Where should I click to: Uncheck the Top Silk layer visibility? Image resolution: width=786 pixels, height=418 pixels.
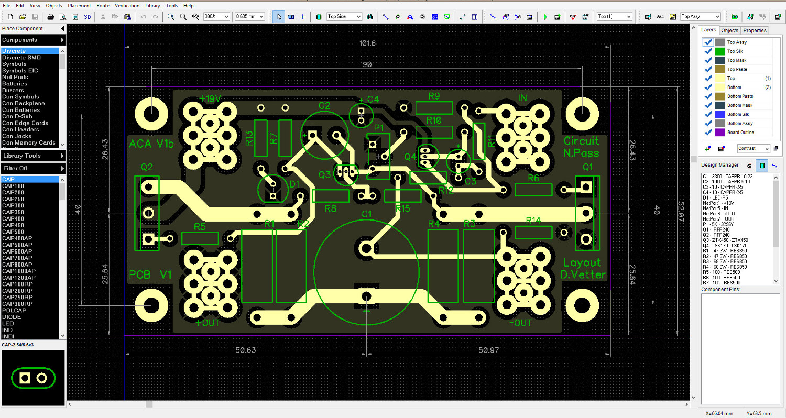click(x=708, y=51)
